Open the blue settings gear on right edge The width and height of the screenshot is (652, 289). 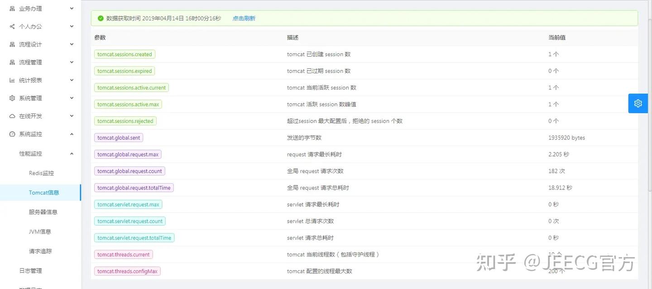(x=638, y=103)
